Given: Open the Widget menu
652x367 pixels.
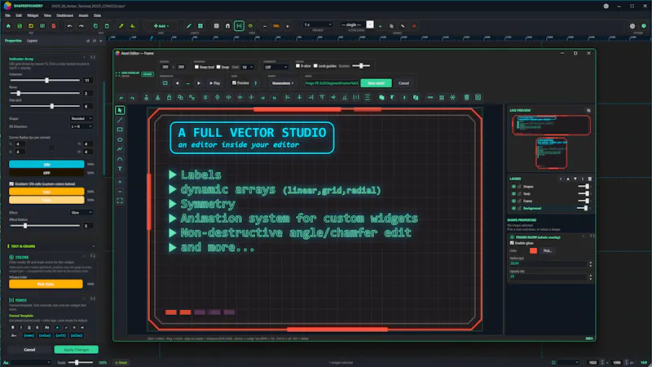Looking at the screenshot, I should [33, 15].
